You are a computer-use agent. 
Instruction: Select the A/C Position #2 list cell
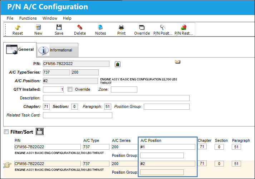pos(168,164)
